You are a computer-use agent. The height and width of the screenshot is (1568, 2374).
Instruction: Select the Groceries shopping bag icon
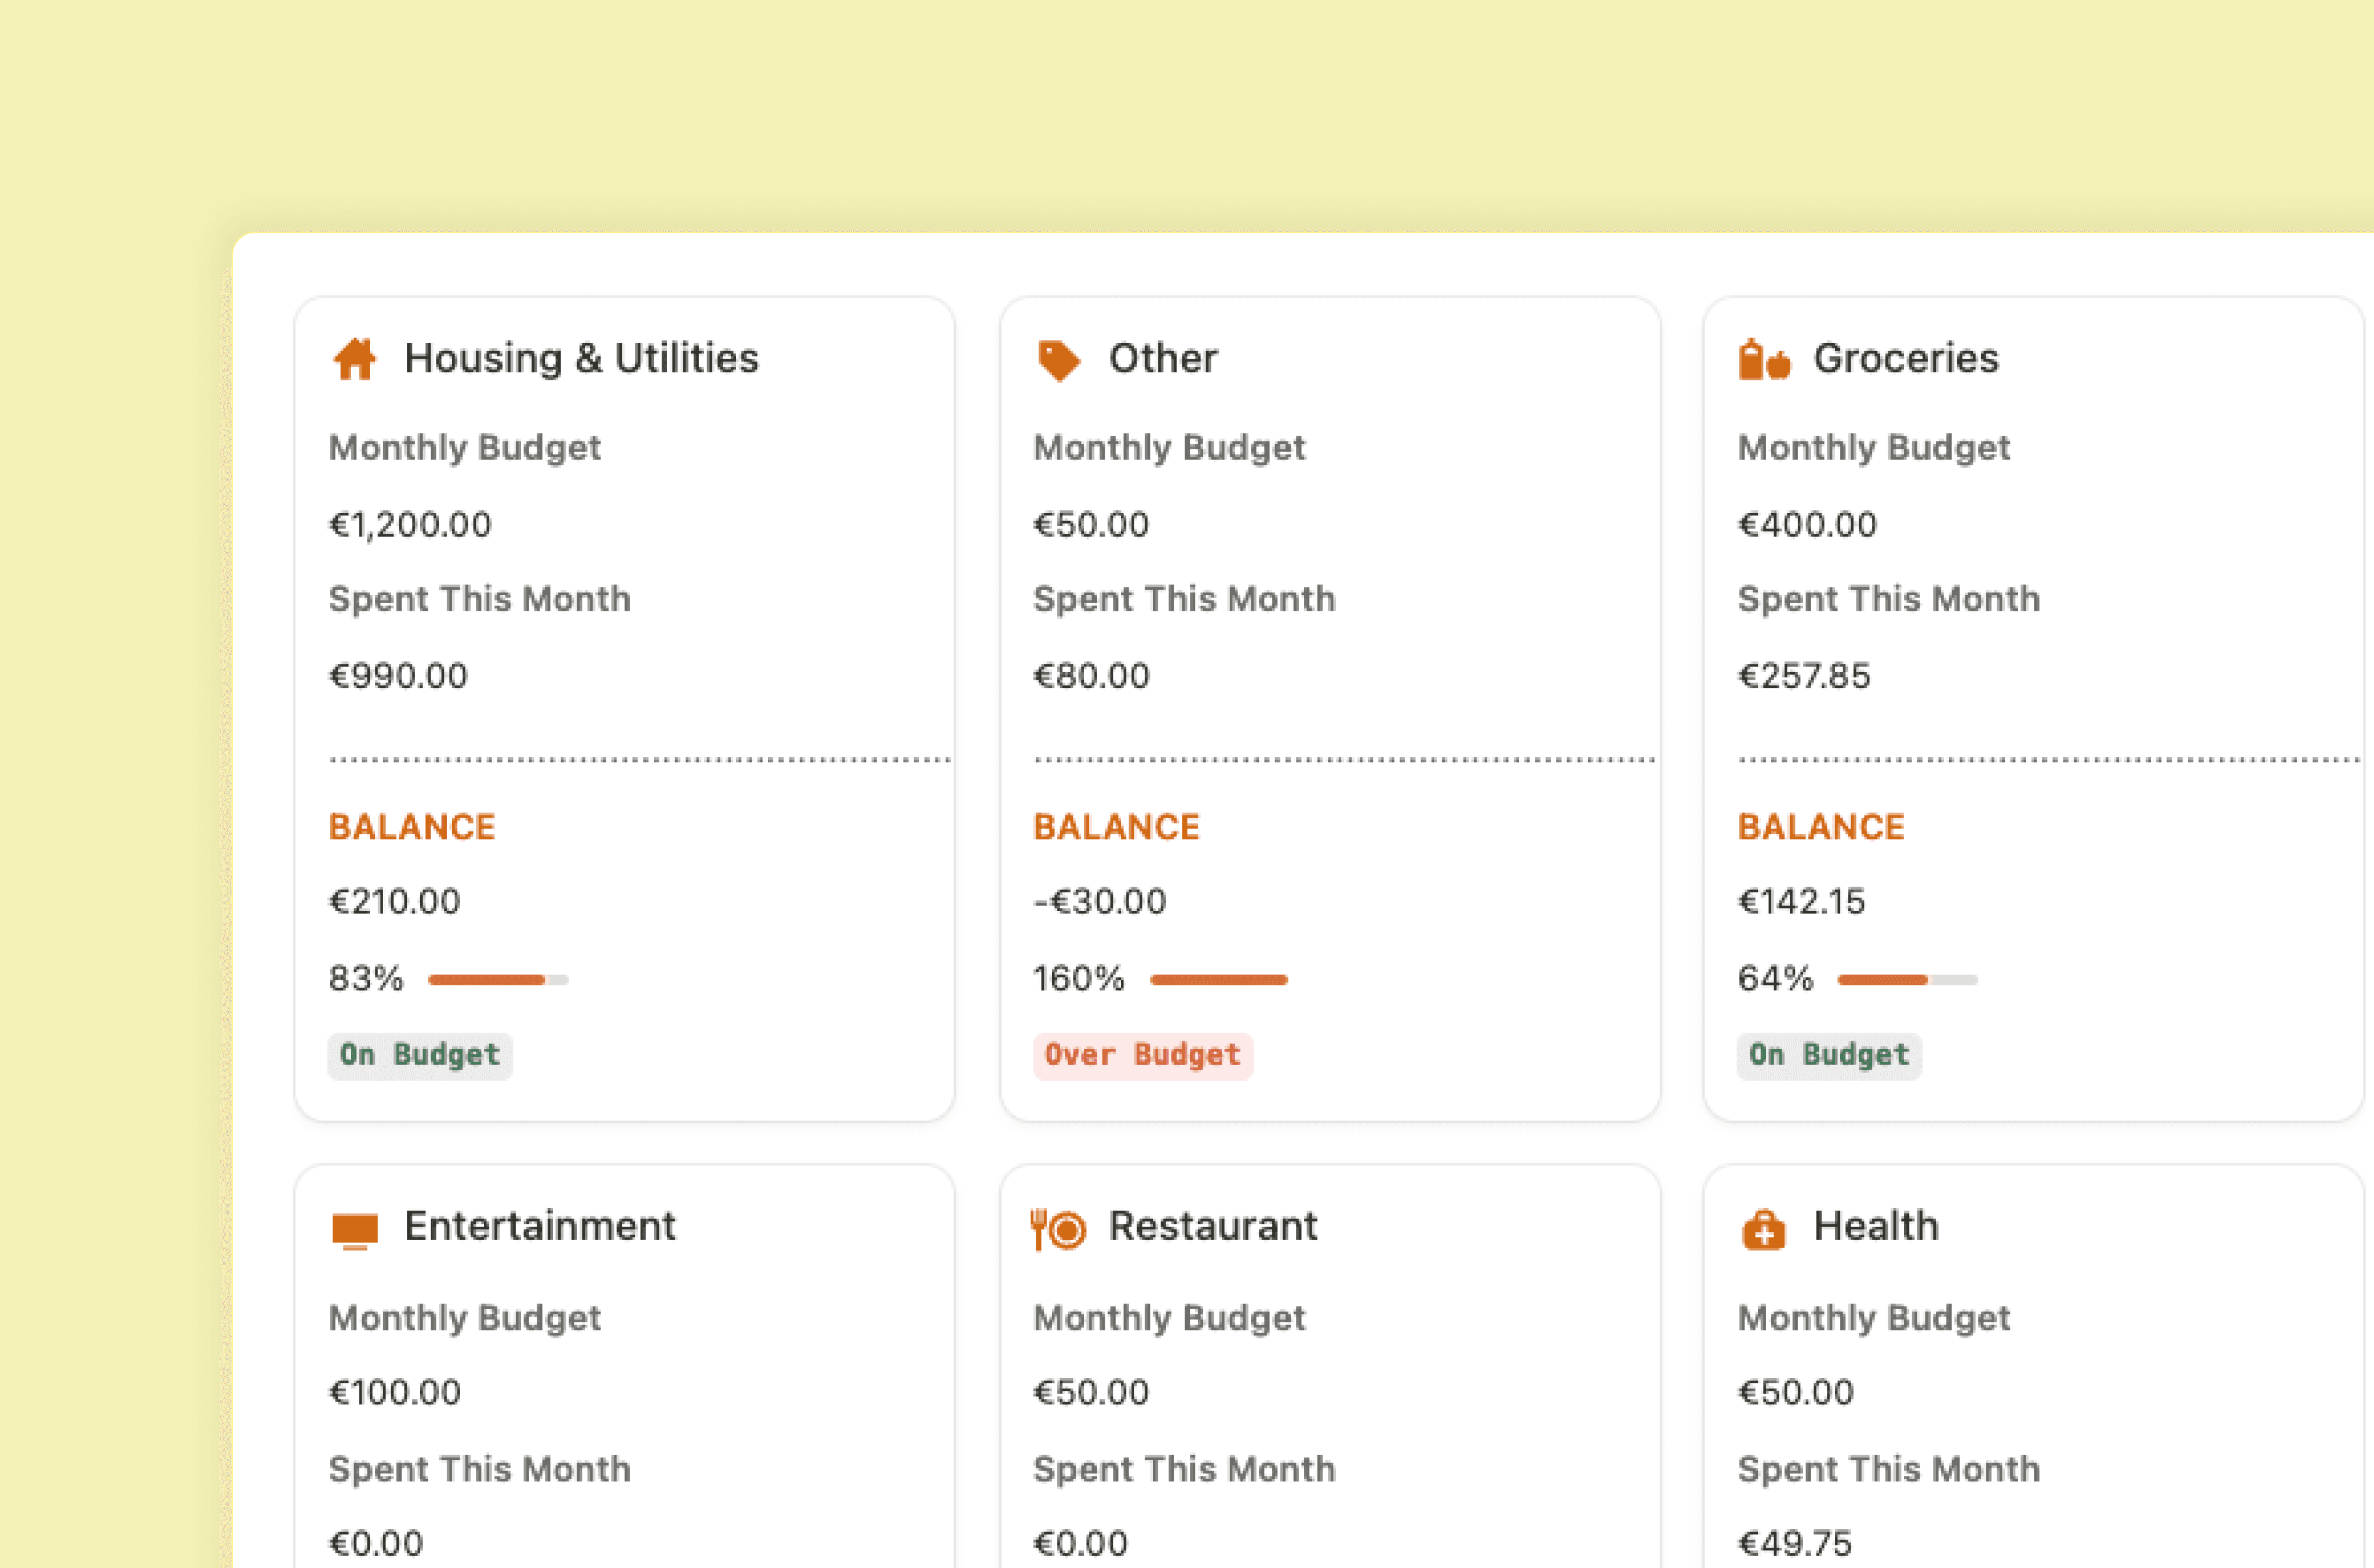[1765, 359]
